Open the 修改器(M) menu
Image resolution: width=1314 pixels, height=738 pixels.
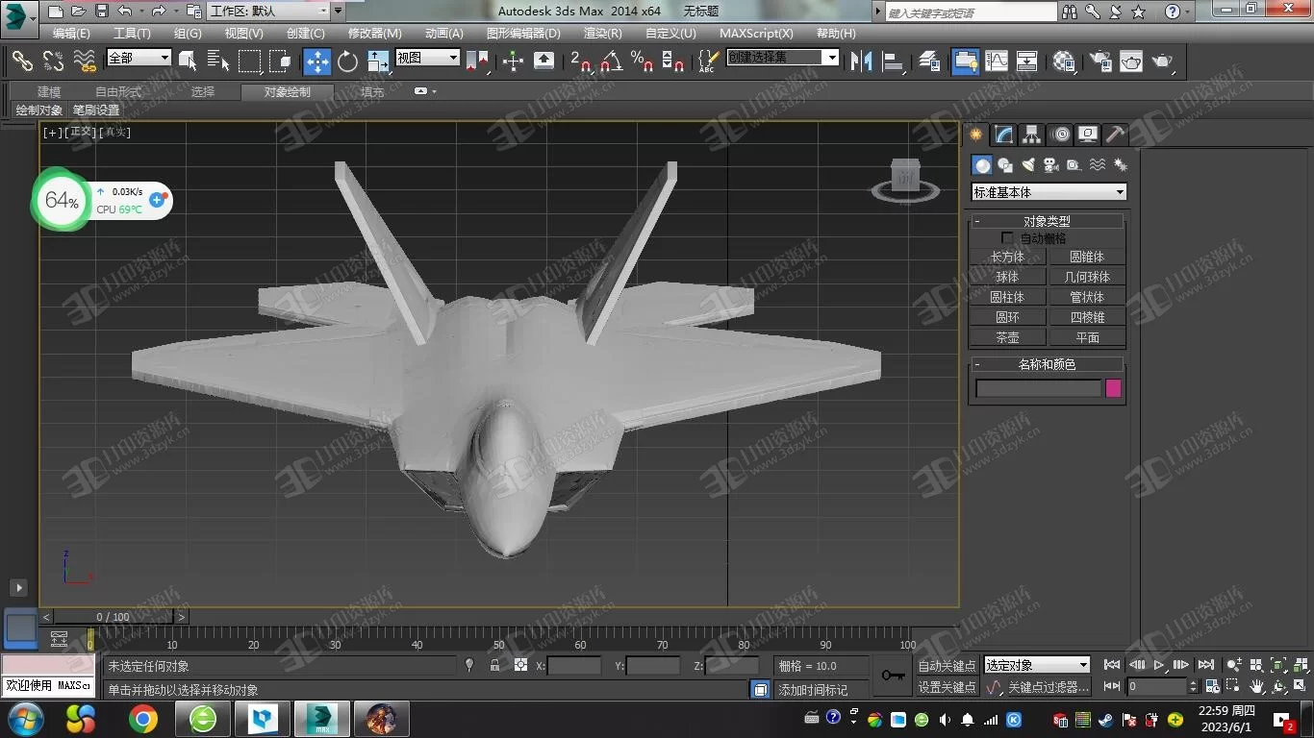point(375,34)
